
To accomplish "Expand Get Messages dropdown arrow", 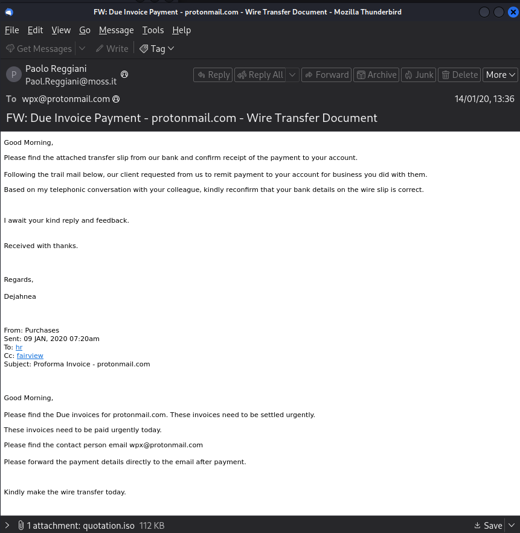I will pyautogui.click(x=82, y=49).
